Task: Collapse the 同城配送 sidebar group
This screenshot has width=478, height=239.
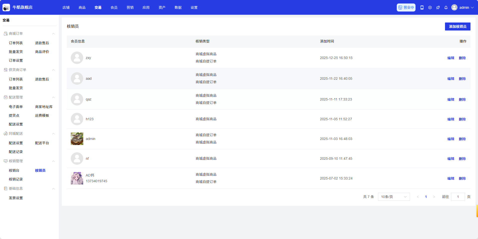Action: (x=53, y=133)
